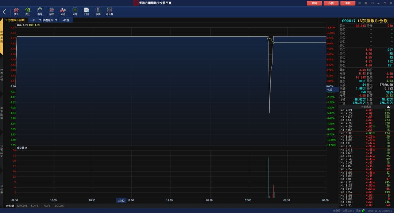Viewport: 394px width, 213px height.
Task: Click the 4.23 price cursor label
Action: [x=332, y=90]
